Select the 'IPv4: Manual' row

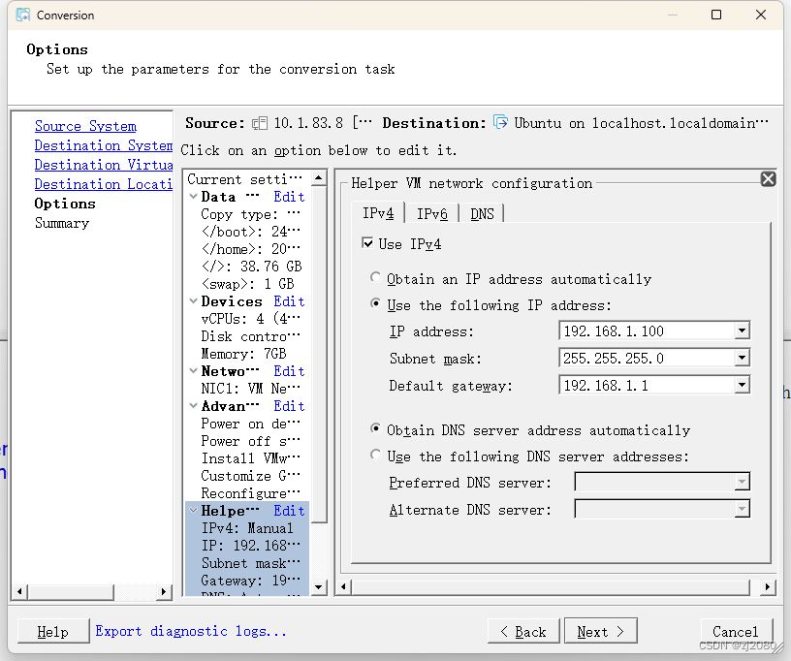(247, 528)
